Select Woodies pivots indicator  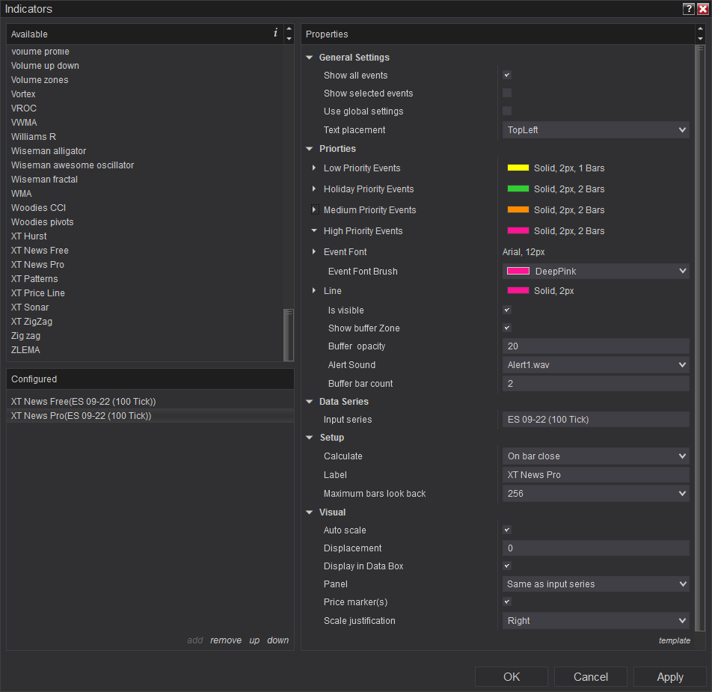[42, 221]
